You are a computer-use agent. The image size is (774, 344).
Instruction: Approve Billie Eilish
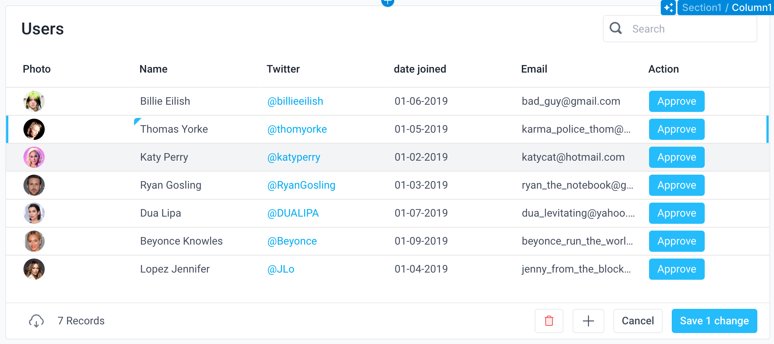(676, 101)
